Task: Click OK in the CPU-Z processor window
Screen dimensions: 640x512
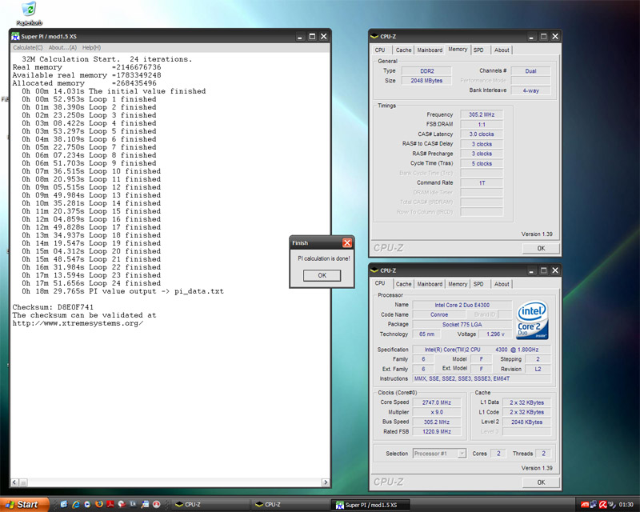Action: pyautogui.click(x=541, y=482)
